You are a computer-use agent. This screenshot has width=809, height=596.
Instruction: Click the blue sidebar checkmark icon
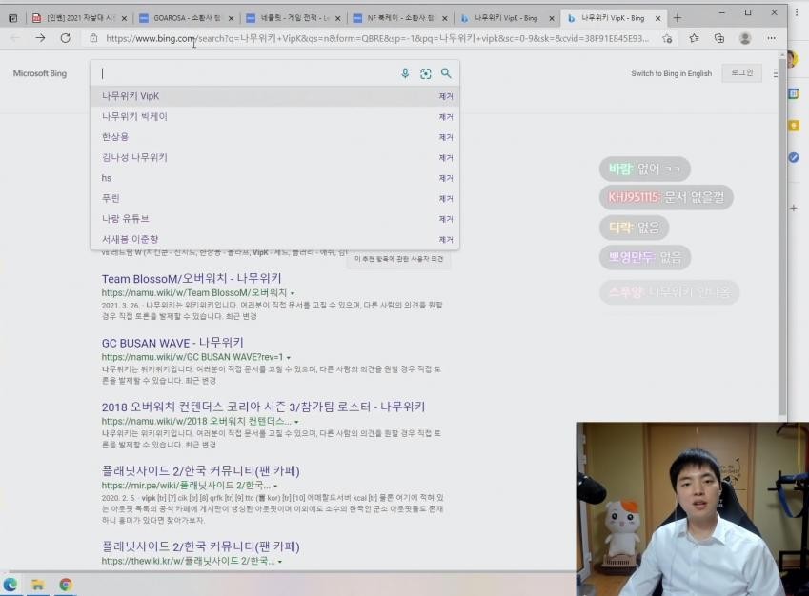coord(794,157)
